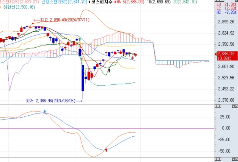Viewport: 238px width, 162px height.
Task: Click the 하한선 lower band legend
Action: [x=19, y=7]
